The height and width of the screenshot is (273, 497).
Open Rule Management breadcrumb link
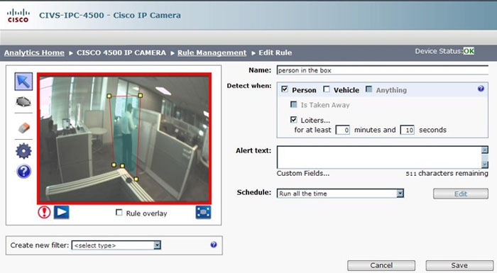(x=212, y=52)
